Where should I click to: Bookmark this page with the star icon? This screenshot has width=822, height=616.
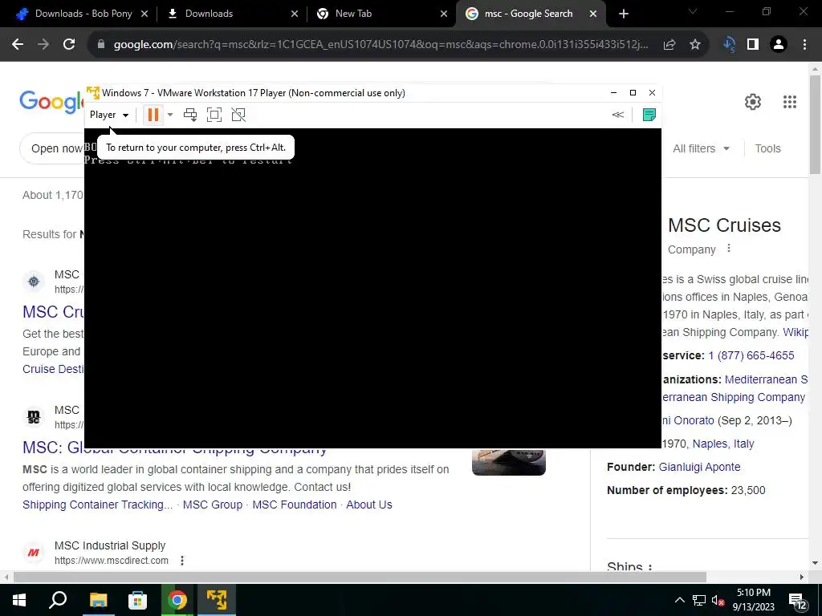[695, 45]
